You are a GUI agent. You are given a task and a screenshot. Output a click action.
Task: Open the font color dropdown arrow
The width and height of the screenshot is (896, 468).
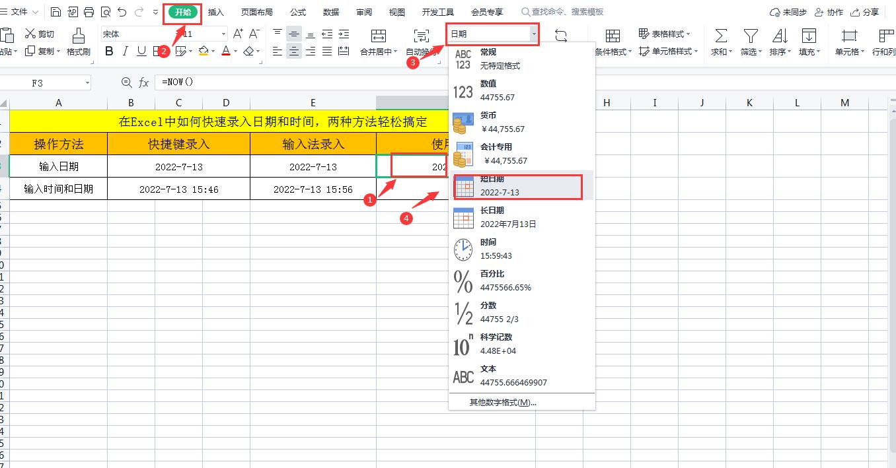click(x=235, y=51)
